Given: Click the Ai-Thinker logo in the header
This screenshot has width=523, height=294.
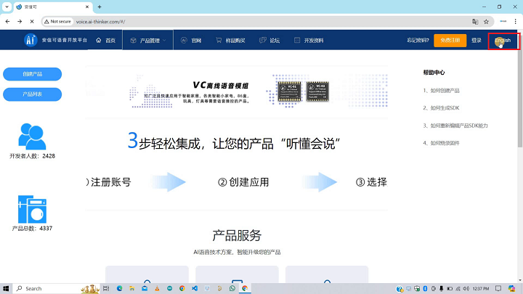Looking at the screenshot, I should click(30, 40).
